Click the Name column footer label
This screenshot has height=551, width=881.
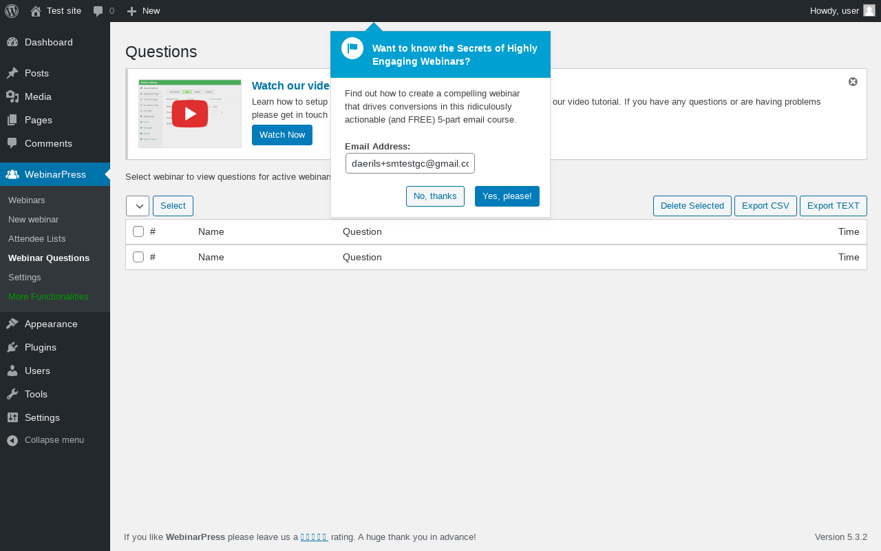(x=211, y=257)
